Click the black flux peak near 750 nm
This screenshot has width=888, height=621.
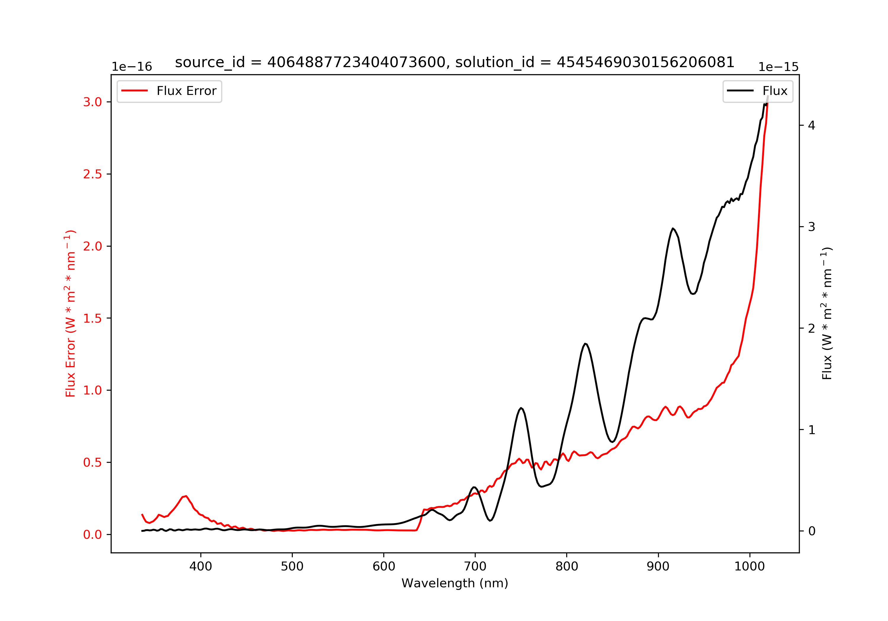tap(521, 408)
